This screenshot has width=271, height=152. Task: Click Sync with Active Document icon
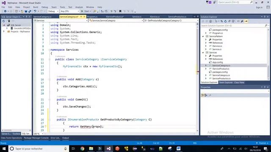pos(221,21)
